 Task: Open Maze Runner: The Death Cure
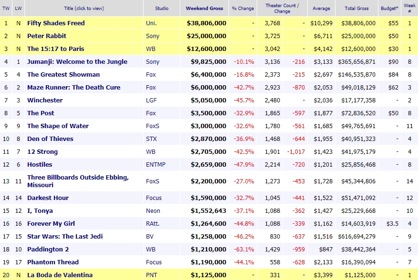74,87
